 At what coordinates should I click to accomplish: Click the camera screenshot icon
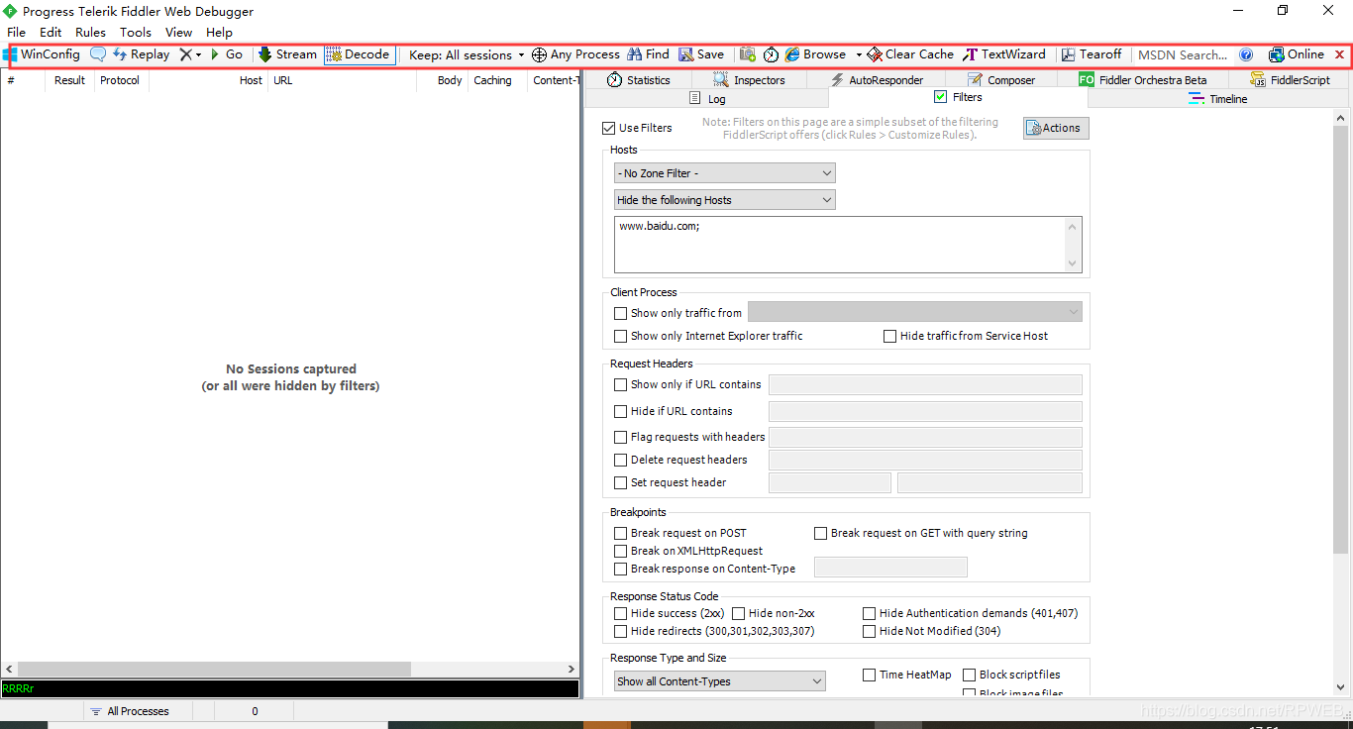748,54
